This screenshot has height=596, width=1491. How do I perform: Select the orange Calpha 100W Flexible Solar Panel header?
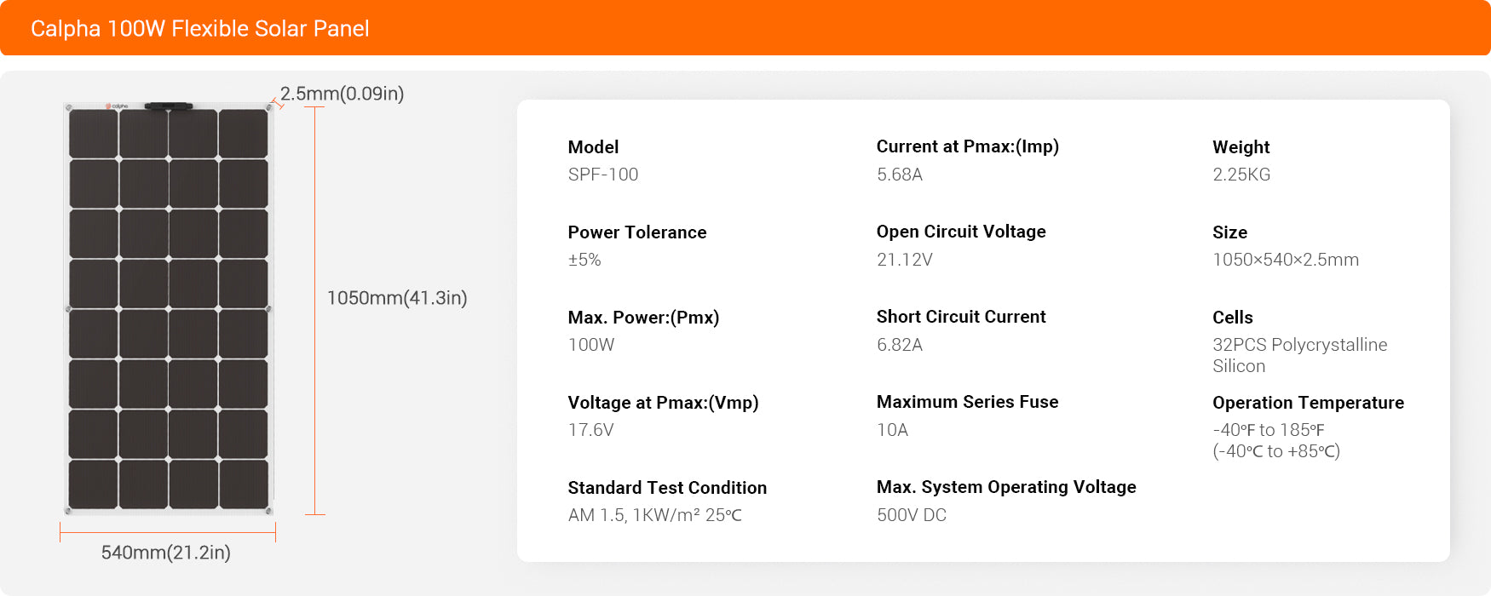[x=745, y=28]
